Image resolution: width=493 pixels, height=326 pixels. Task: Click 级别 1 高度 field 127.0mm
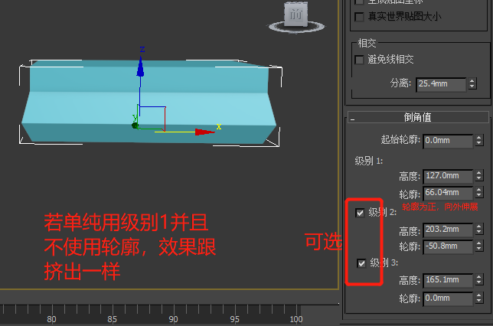click(448, 176)
